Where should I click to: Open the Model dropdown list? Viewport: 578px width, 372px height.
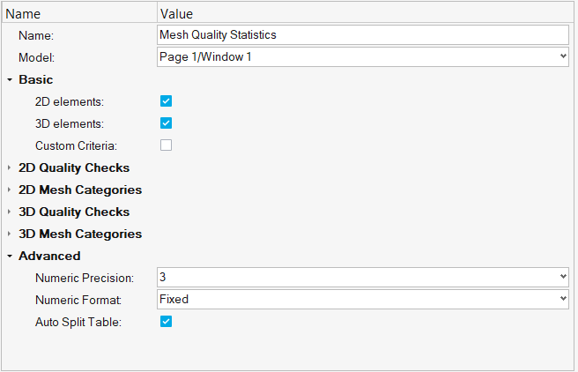tap(563, 56)
